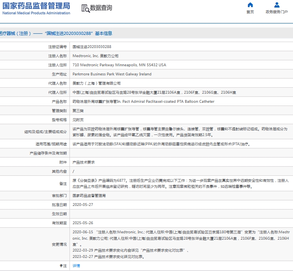Viewport: 293px width, 271px height.
Task: Click the 代理人住所 label
Action: (57, 92)
